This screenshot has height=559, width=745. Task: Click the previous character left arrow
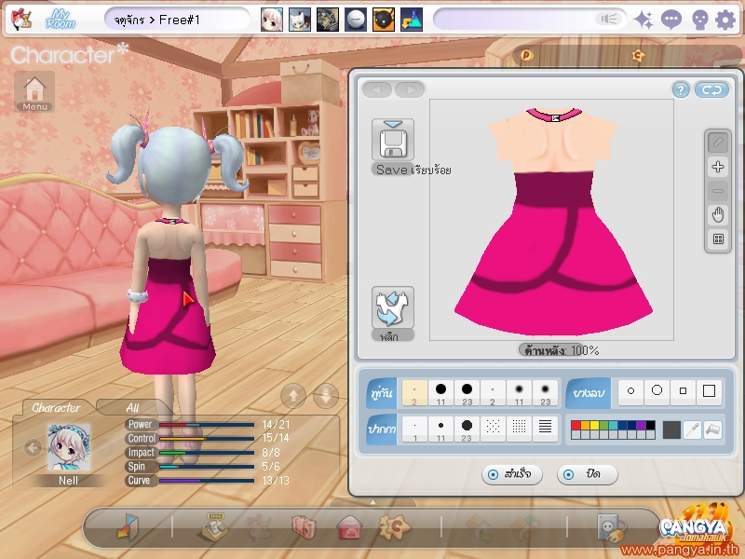[x=33, y=447]
